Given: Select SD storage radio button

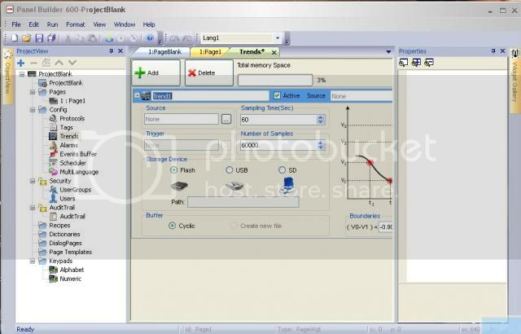Looking at the screenshot, I should click(282, 170).
